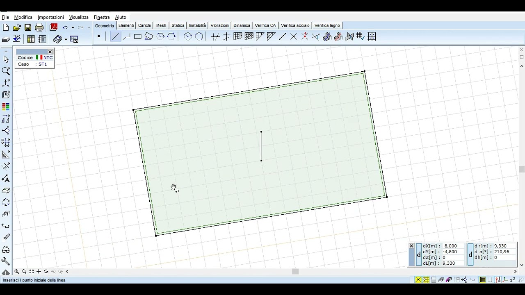Export to PDF with red Acrobat icon
Screen dimensions: 525x295
(54, 27)
